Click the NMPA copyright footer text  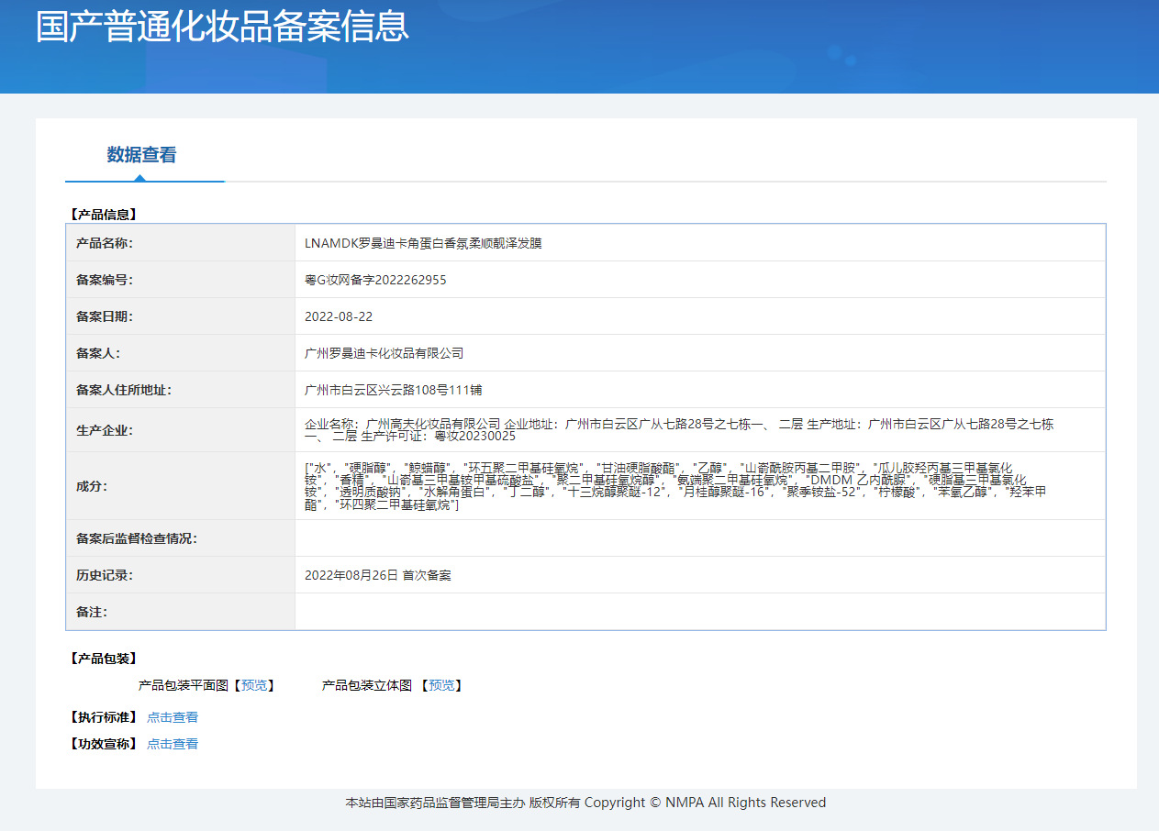(x=585, y=803)
